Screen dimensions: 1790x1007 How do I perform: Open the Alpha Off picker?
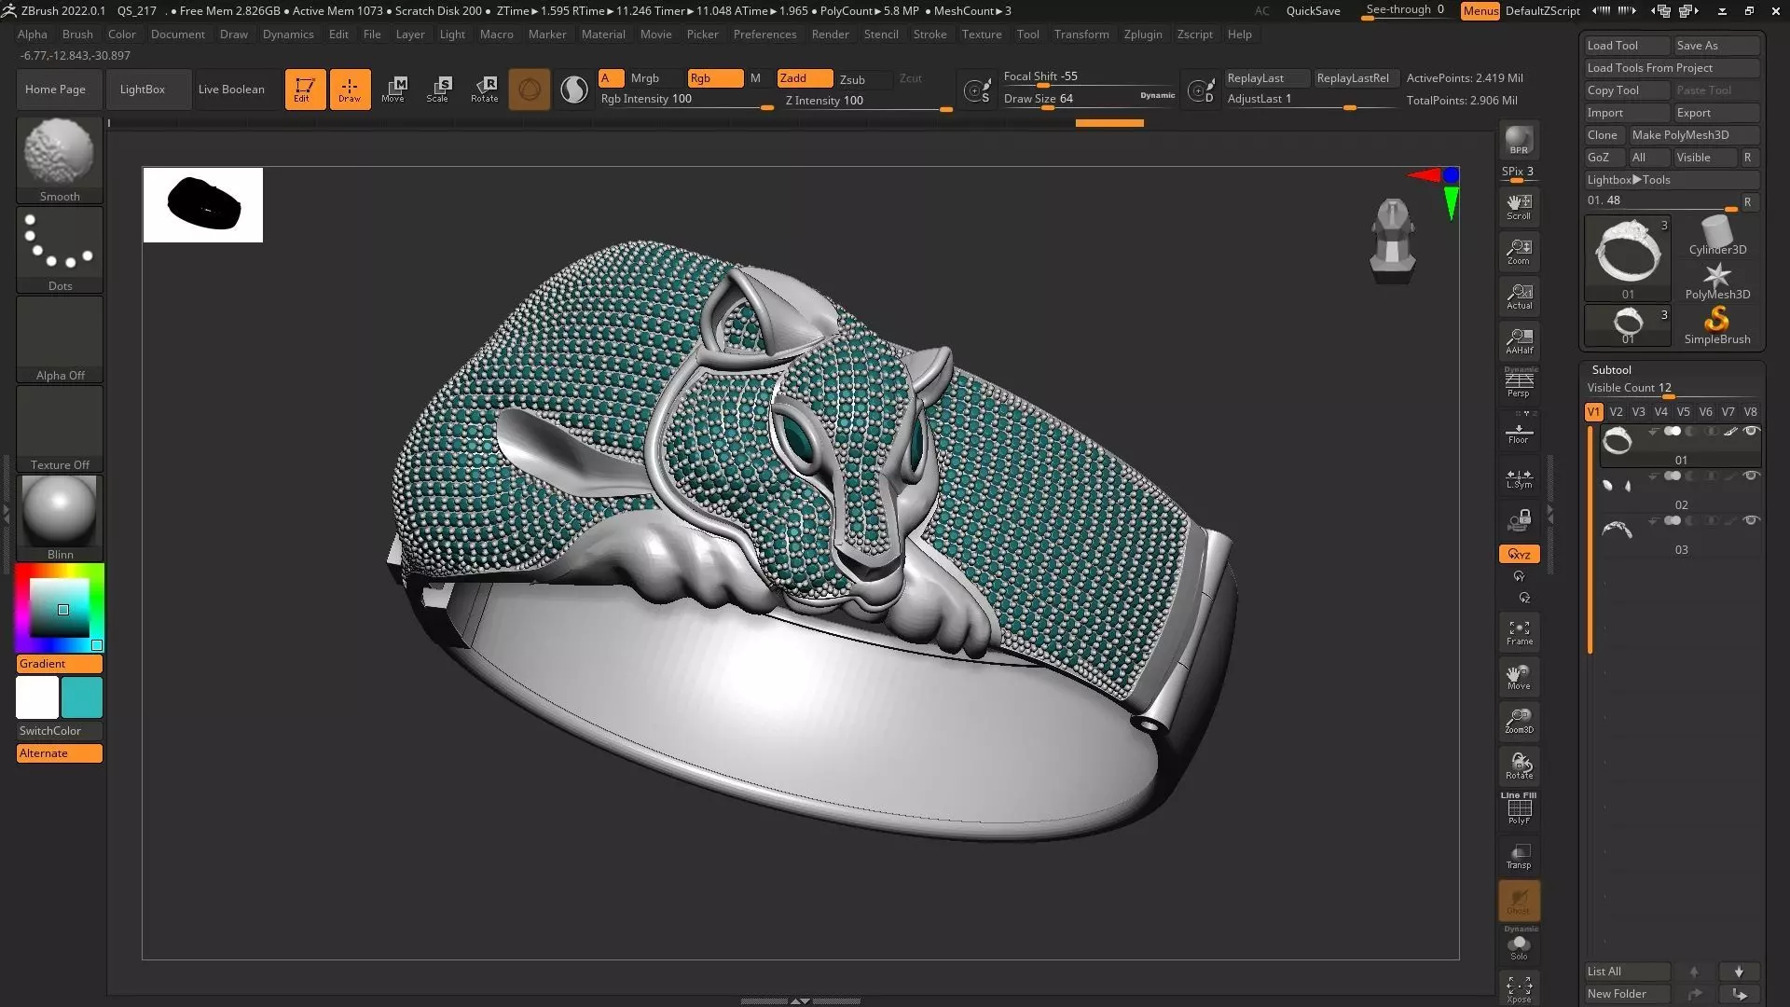pos(60,338)
